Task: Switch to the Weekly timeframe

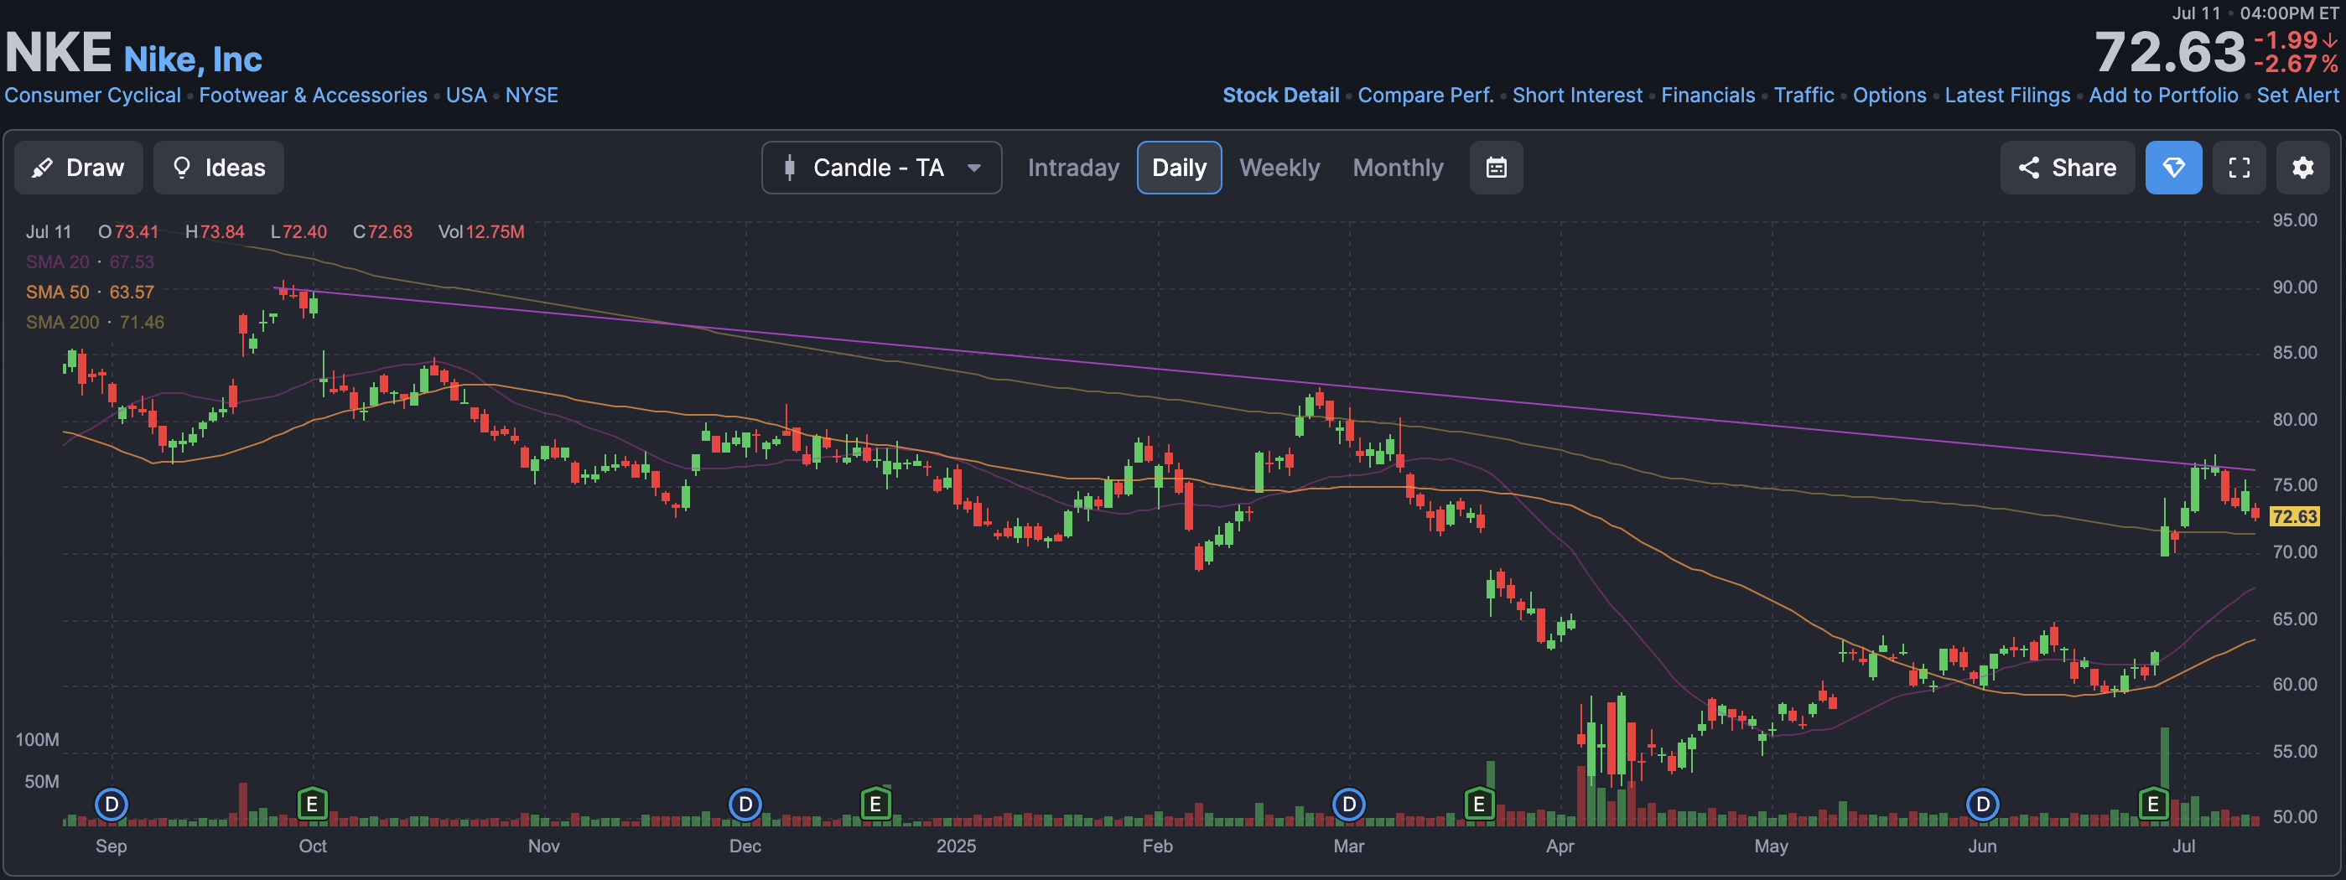Action: [1279, 168]
